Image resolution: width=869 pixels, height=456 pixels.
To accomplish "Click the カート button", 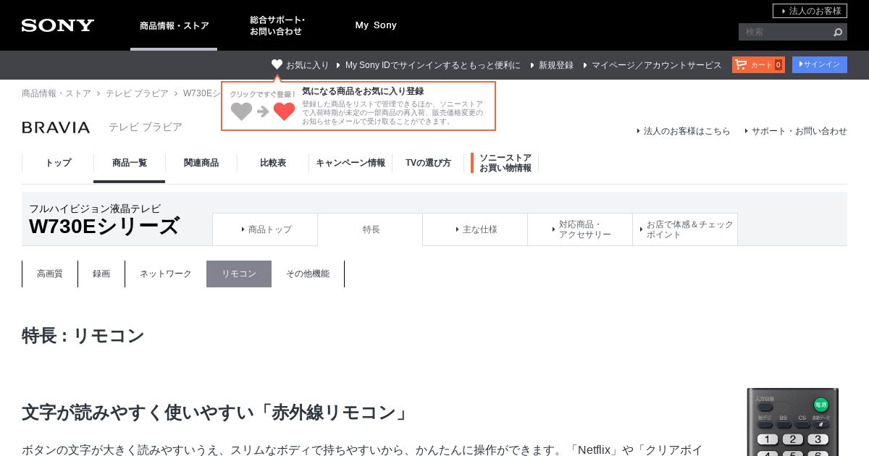I will click(758, 64).
